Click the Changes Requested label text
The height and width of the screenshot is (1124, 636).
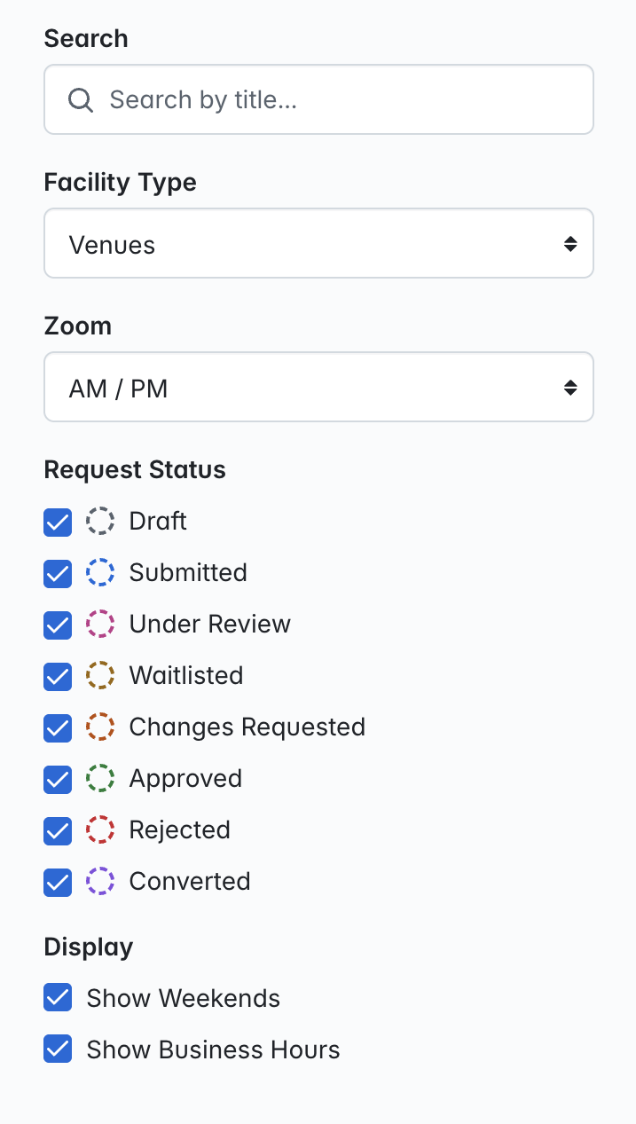tap(247, 727)
